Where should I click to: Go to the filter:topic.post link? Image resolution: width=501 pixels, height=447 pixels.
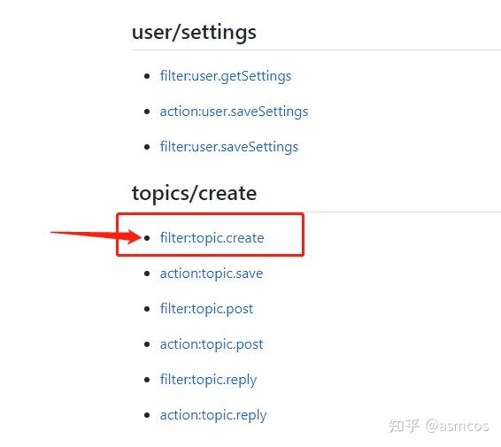pyautogui.click(x=206, y=309)
